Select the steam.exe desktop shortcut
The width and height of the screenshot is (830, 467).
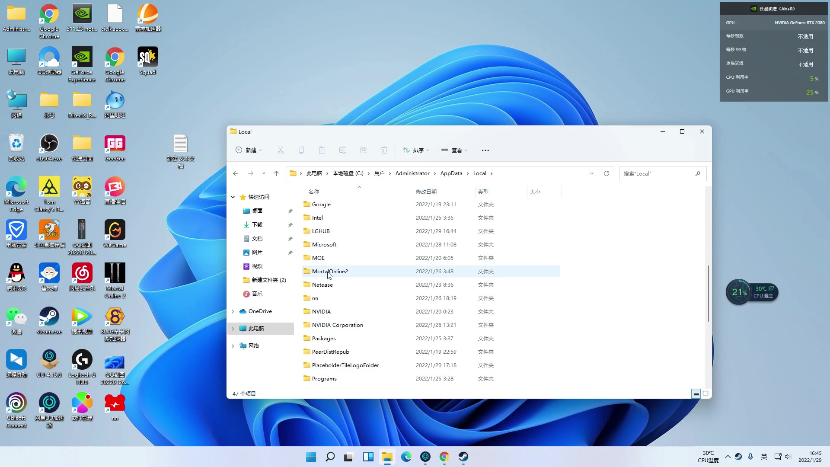49,320
